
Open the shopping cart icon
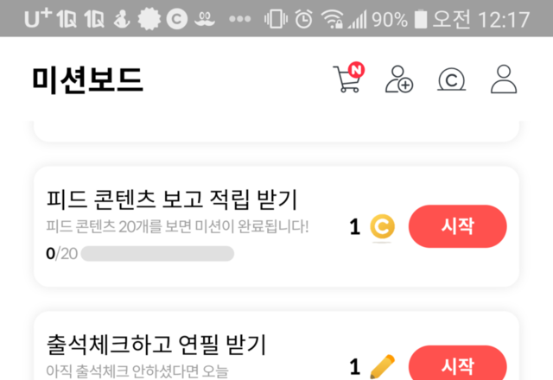(x=346, y=79)
